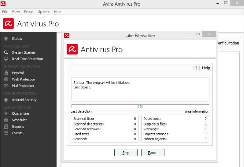Click the Reports clipboard icon

[6, 127]
